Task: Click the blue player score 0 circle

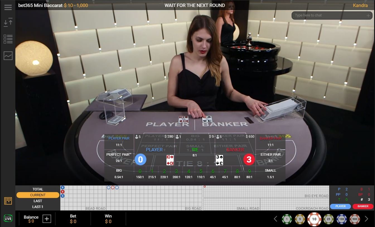Action: tap(141, 159)
